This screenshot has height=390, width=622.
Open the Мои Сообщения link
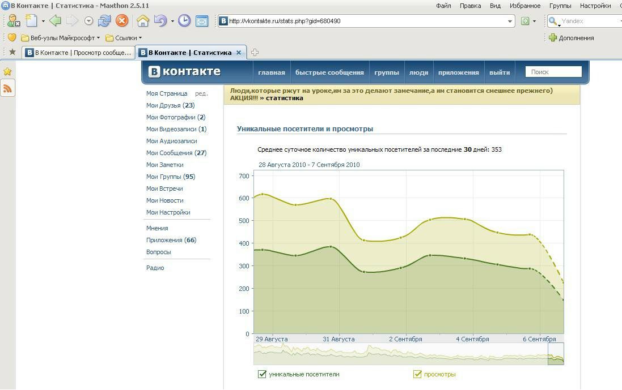[x=176, y=153]
